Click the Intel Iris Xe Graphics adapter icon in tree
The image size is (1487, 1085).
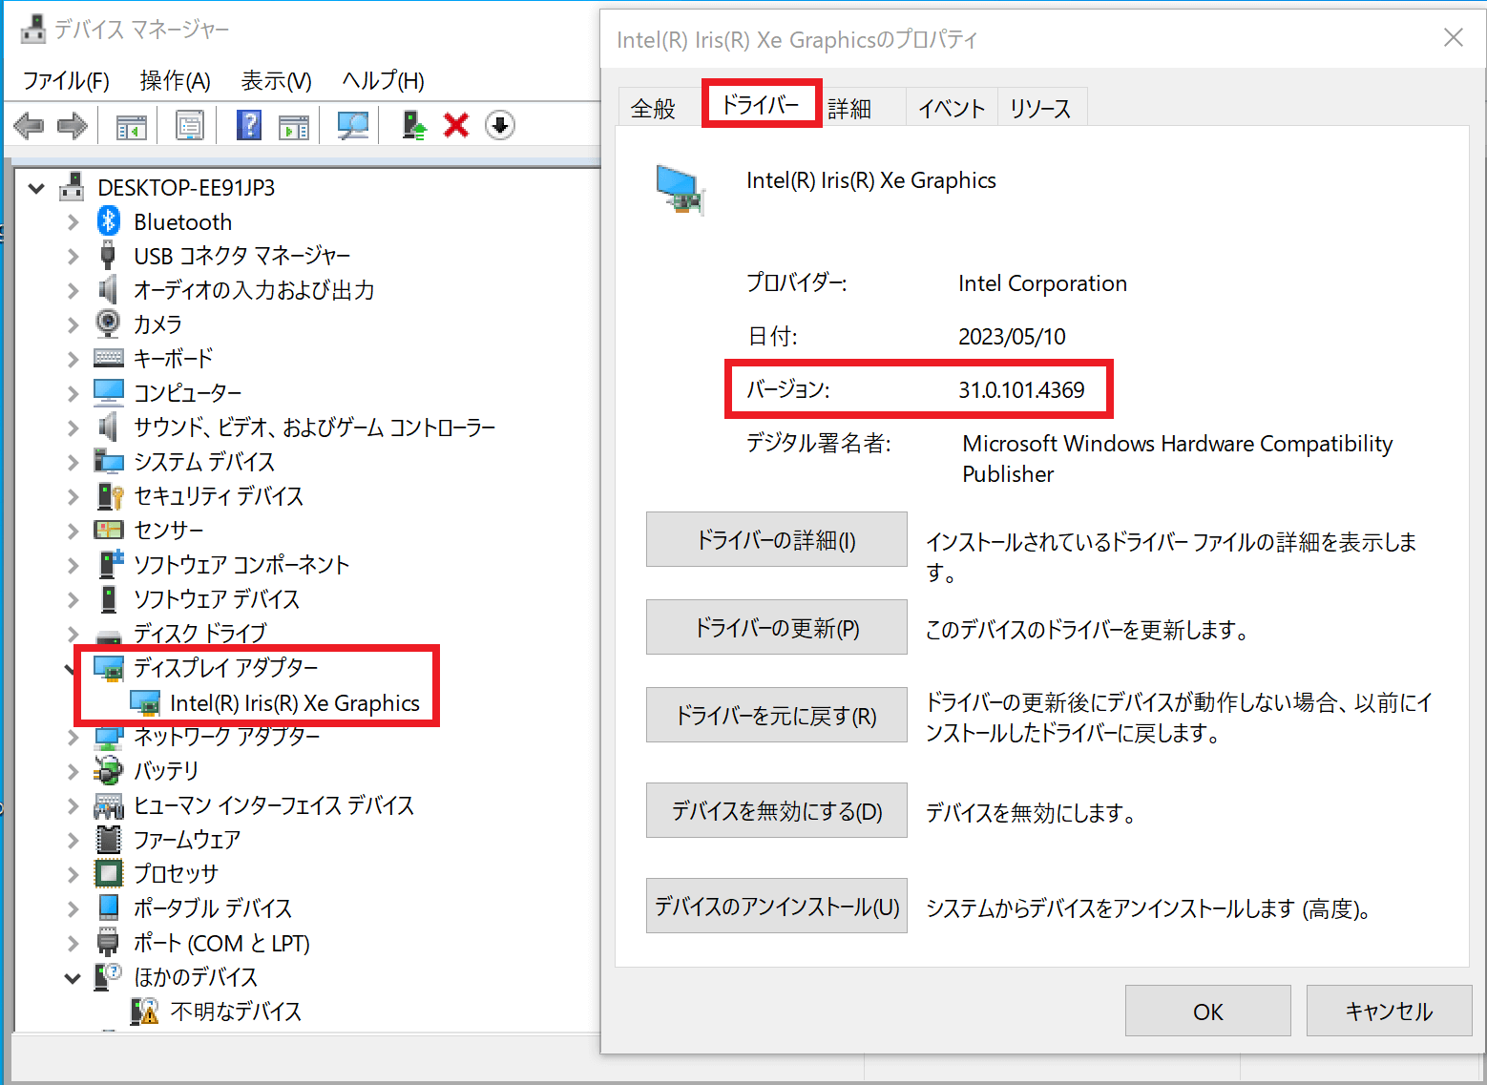coord(145,704)
